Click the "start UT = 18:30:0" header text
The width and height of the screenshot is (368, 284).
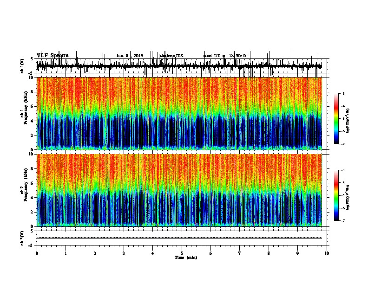click(224, 56)
